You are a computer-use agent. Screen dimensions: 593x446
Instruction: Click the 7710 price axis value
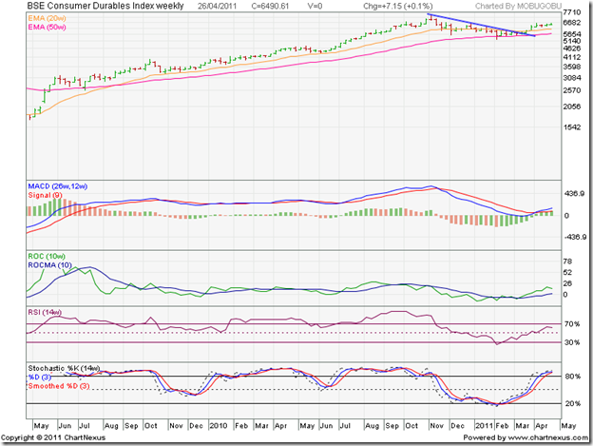coord(572,12)
